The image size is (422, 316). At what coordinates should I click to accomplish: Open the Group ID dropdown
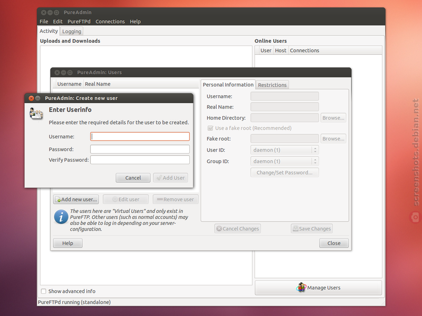(284, 161)
